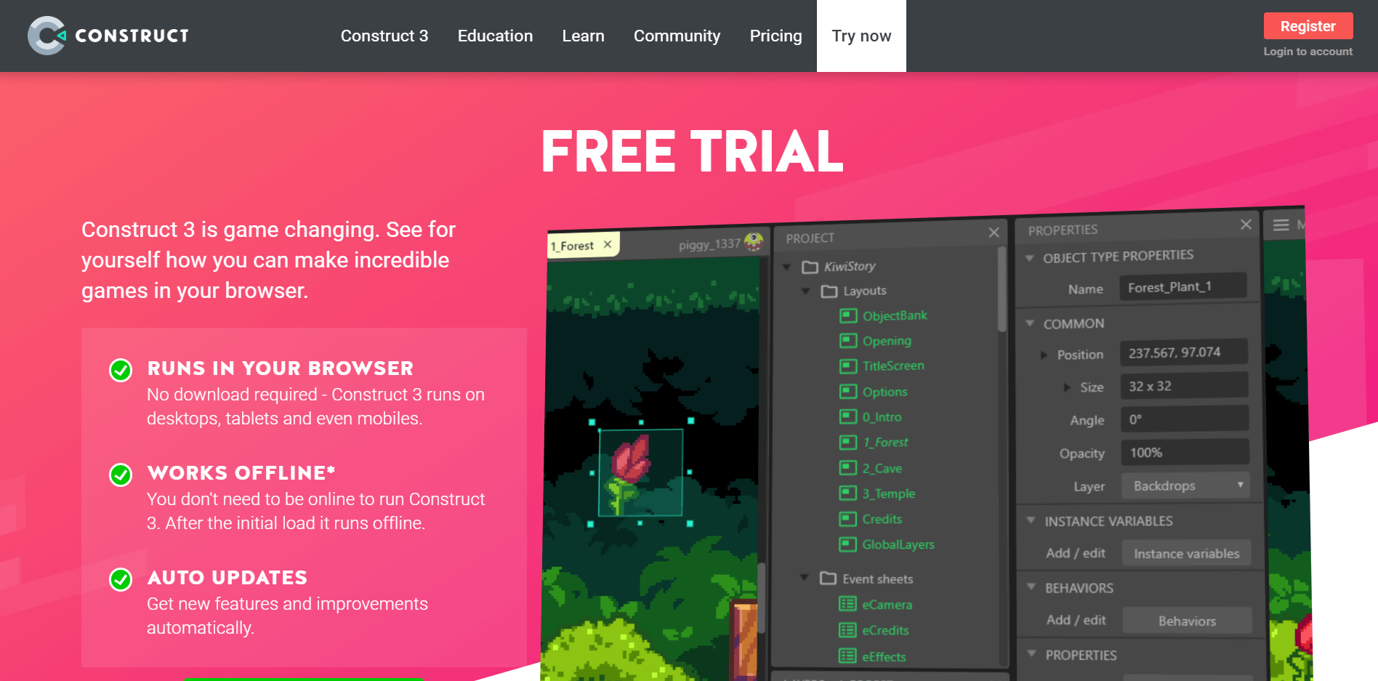The height and width of the screenshot is (681, 1378).
Task: Click Runs In Your Browser checkmark icon
Action: [x=121, y=370]
